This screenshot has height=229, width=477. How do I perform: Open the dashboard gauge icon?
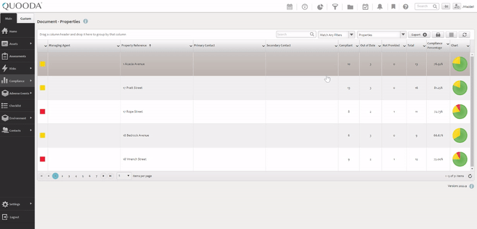[305, 7]
